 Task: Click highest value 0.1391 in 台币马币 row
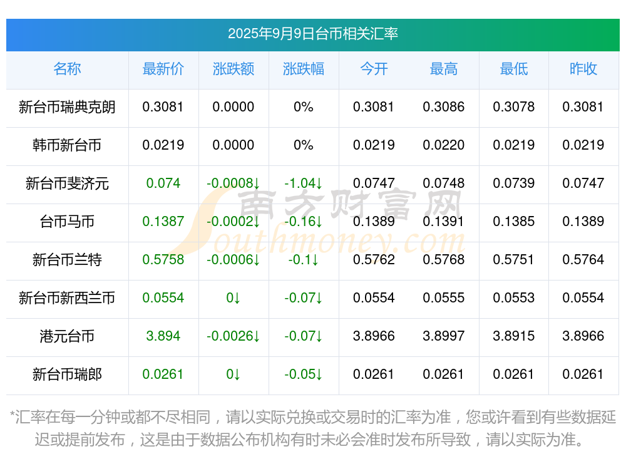[444, 221]
